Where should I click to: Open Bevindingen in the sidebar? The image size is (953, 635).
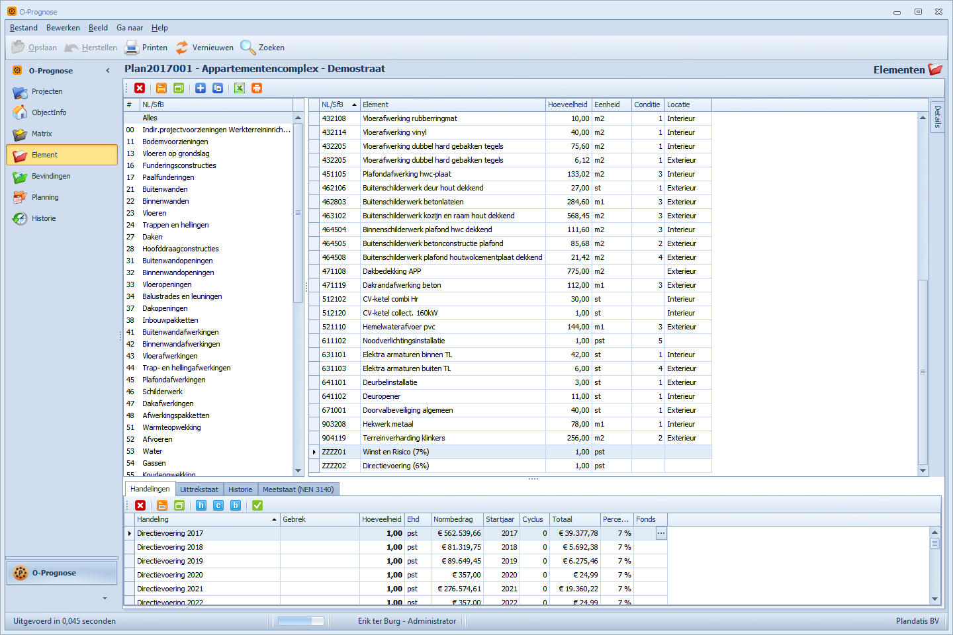(51, 176)
